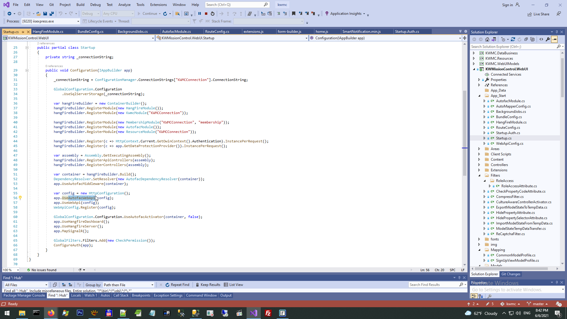The height and width of the screenshot is (319, 567).
Task: Switch to the HangFireModule.cs tab
Action: click(48, 32)
